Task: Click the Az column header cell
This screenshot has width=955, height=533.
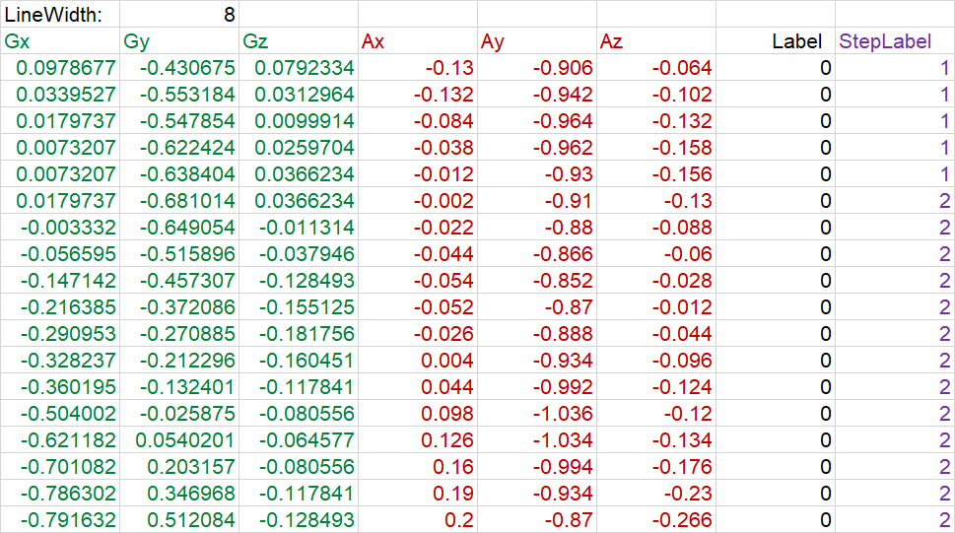Action: (656, 41)
